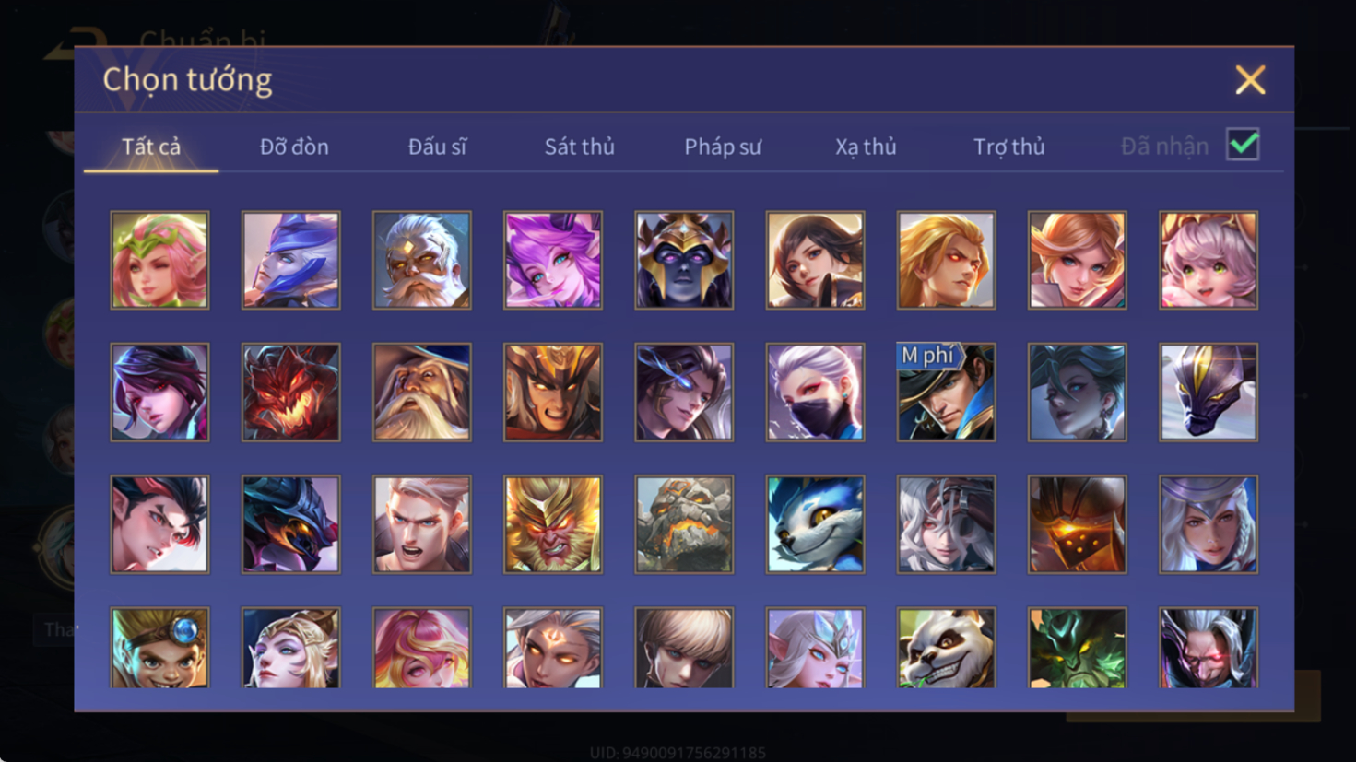Pick the dark helmeted purple-faced hero
The width and height of the screenshot is (1356, 762).
[x=684, y=260]
